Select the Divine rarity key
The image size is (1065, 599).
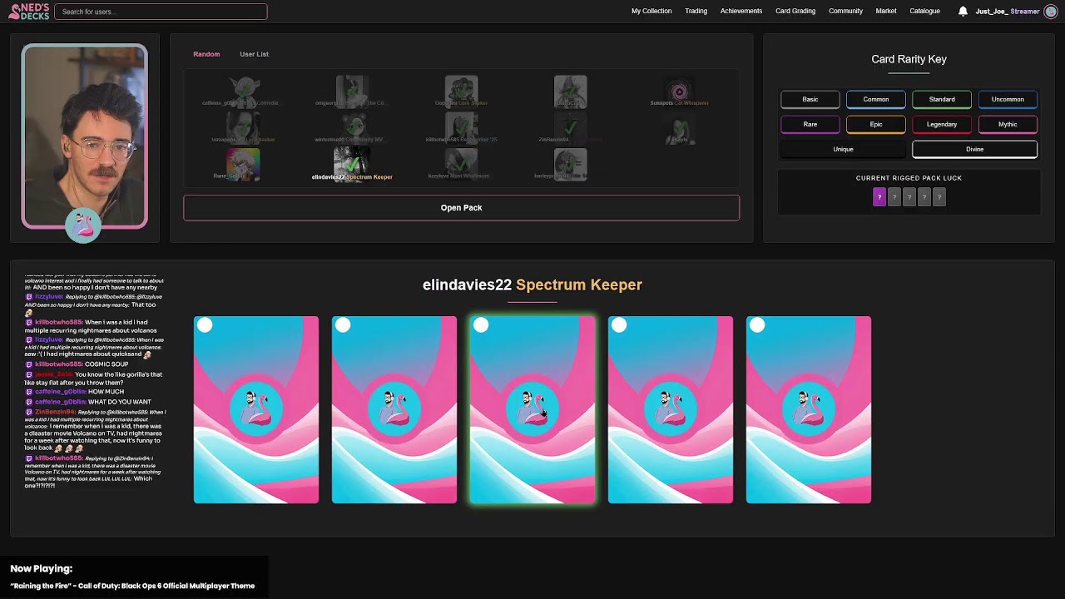pyautogui.click(x=974, y=150)
